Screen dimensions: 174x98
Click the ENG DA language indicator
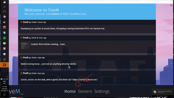pos(5,82)
